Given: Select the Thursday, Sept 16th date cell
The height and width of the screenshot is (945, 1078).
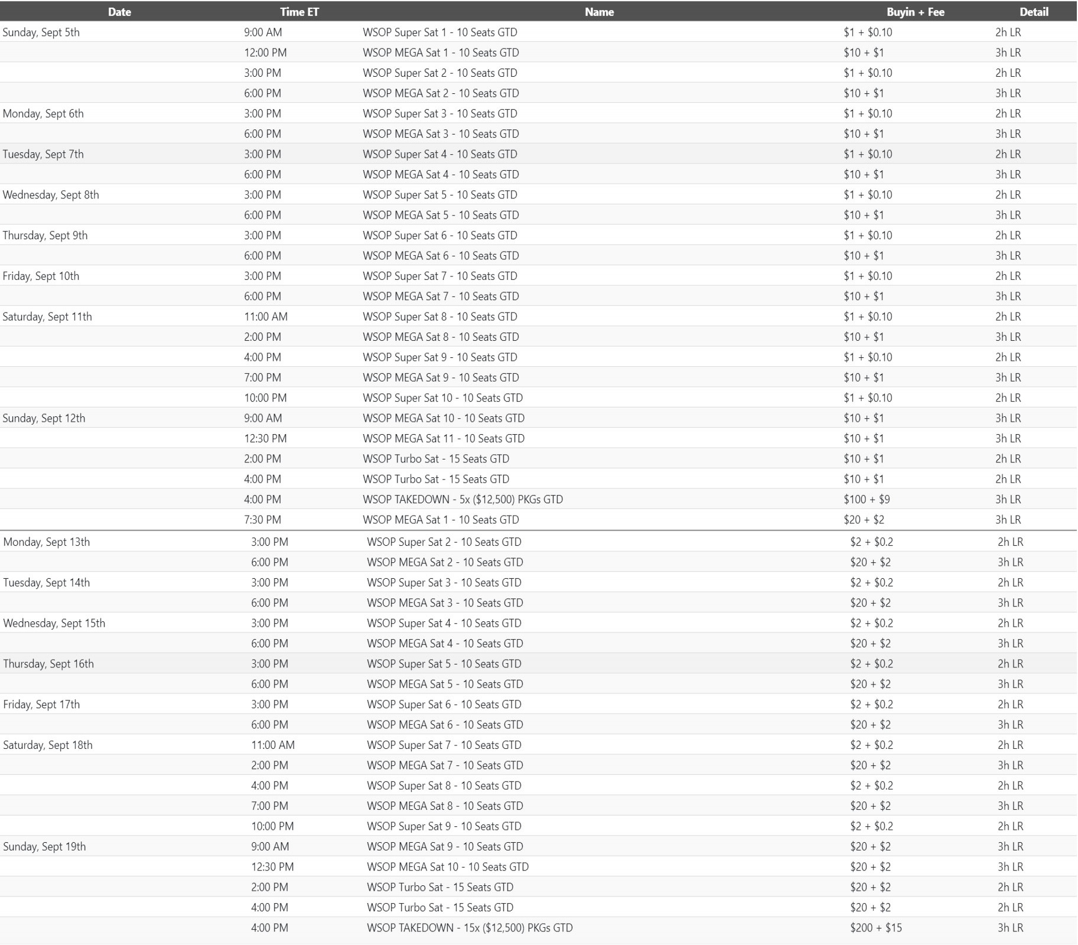Looking at the screenshot, I should tap(48, 664).
